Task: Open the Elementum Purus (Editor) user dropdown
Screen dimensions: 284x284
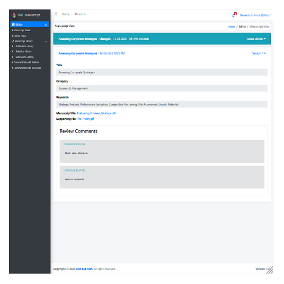Action: click(x=256, y=15)
